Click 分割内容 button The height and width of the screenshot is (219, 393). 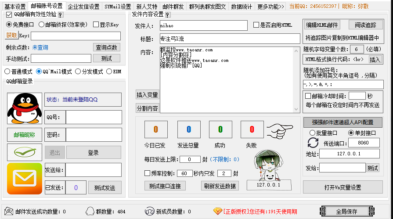pos(148,108)
